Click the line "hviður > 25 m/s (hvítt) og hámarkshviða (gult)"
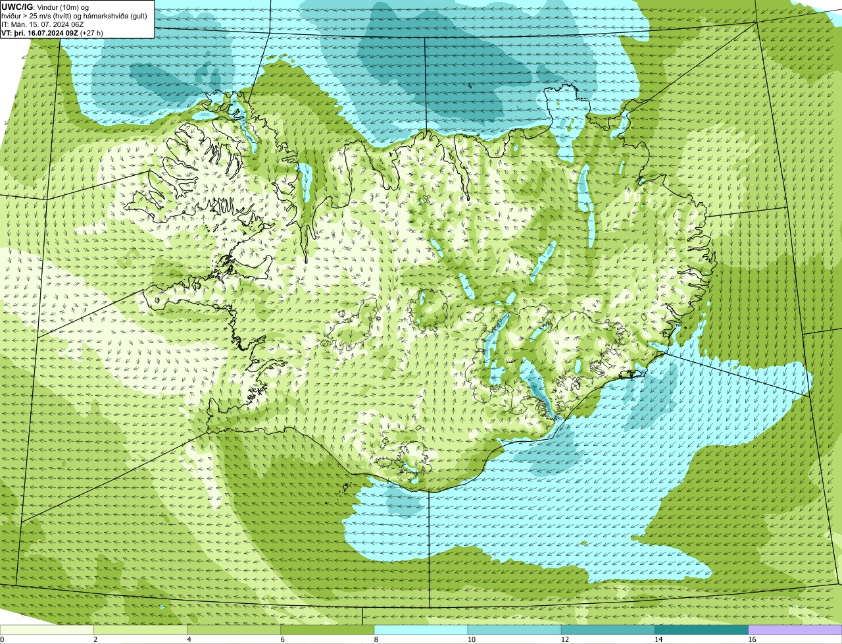The height and width of the screenshot is (644, 842). tap(74, 15)
